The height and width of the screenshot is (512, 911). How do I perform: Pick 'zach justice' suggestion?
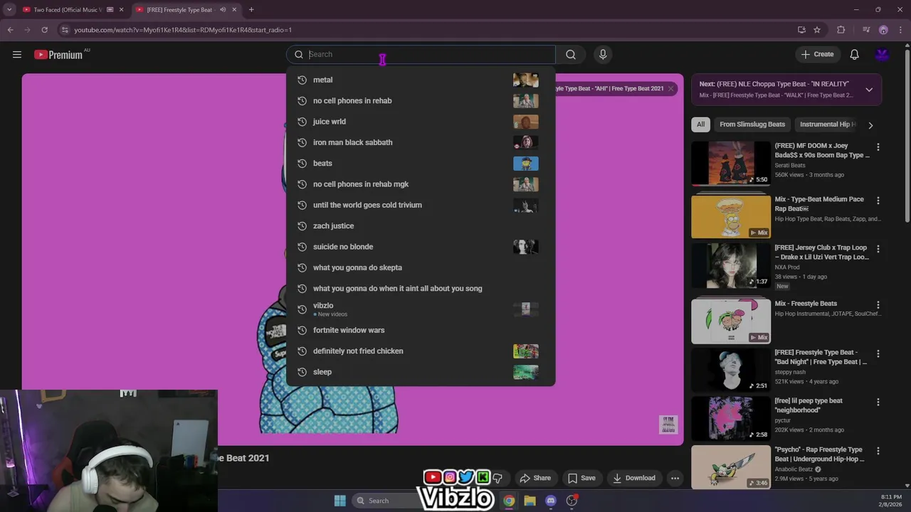point(421,226)
